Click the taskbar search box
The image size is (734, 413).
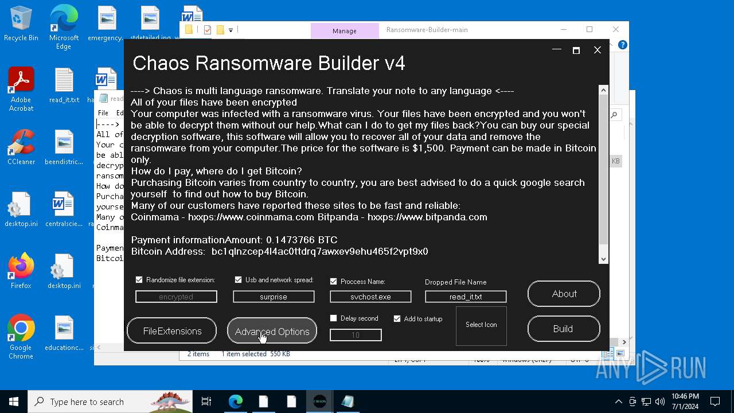(110, 402)
